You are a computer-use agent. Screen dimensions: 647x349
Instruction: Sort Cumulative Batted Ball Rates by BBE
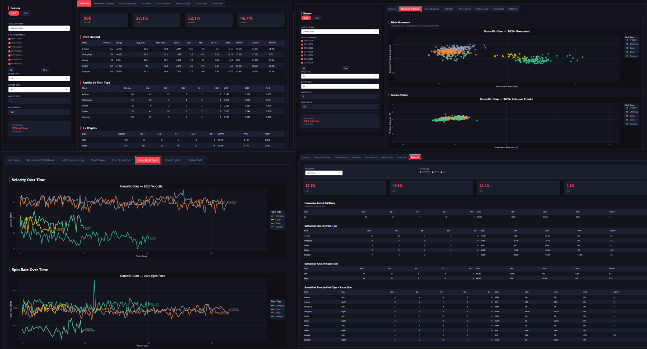[x=363, y=211]
